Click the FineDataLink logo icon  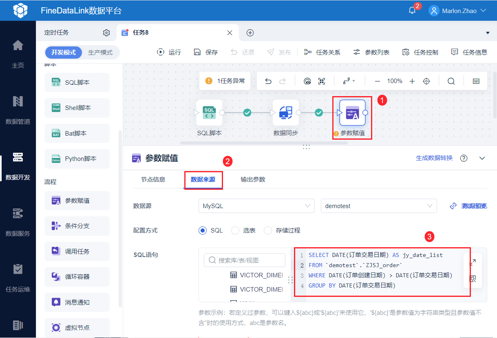(20, 10)
